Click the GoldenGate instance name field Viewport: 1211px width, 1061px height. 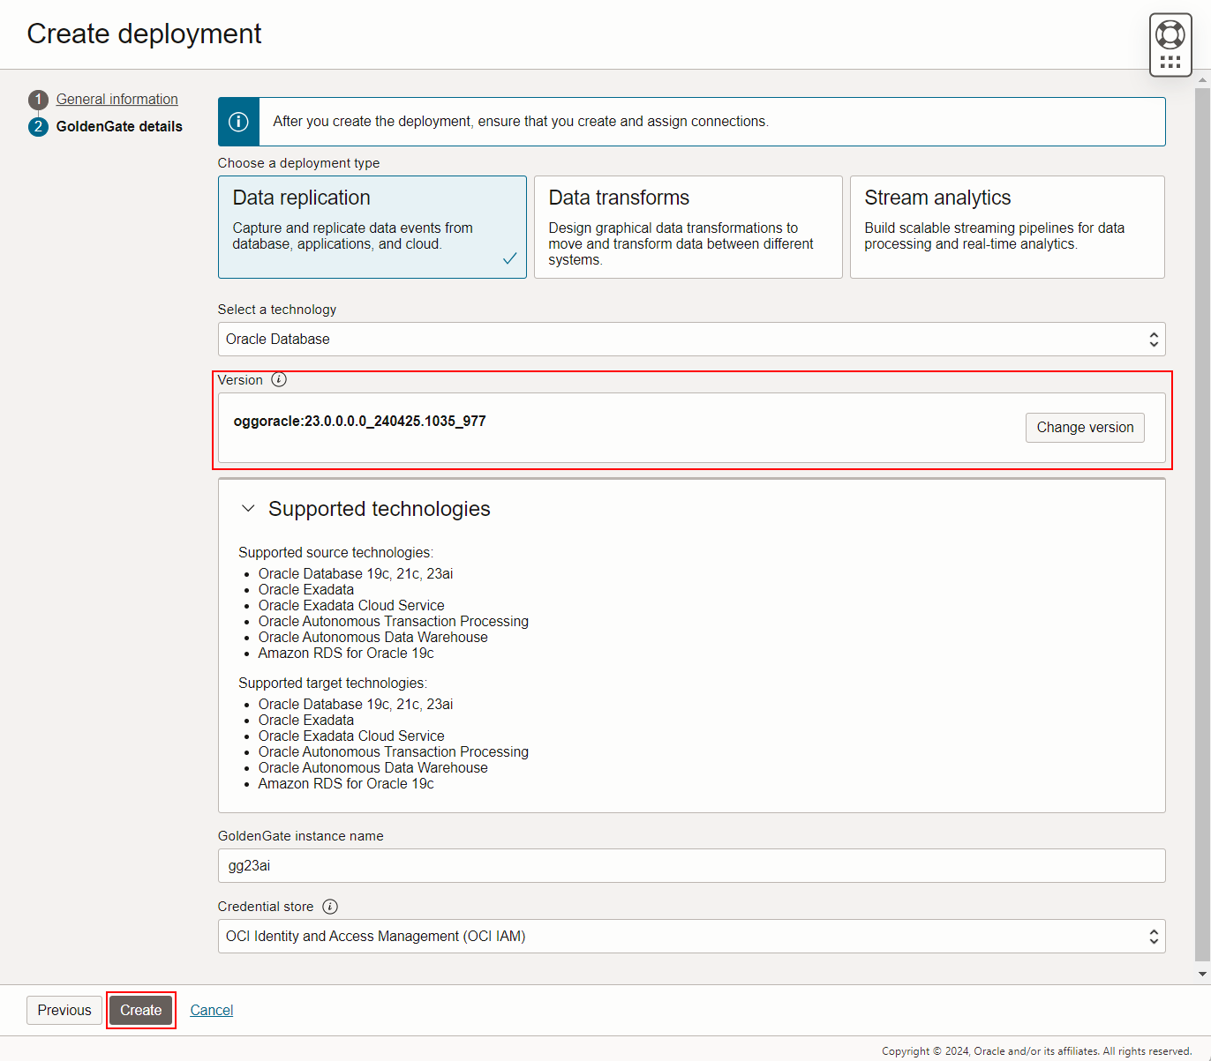692,865
